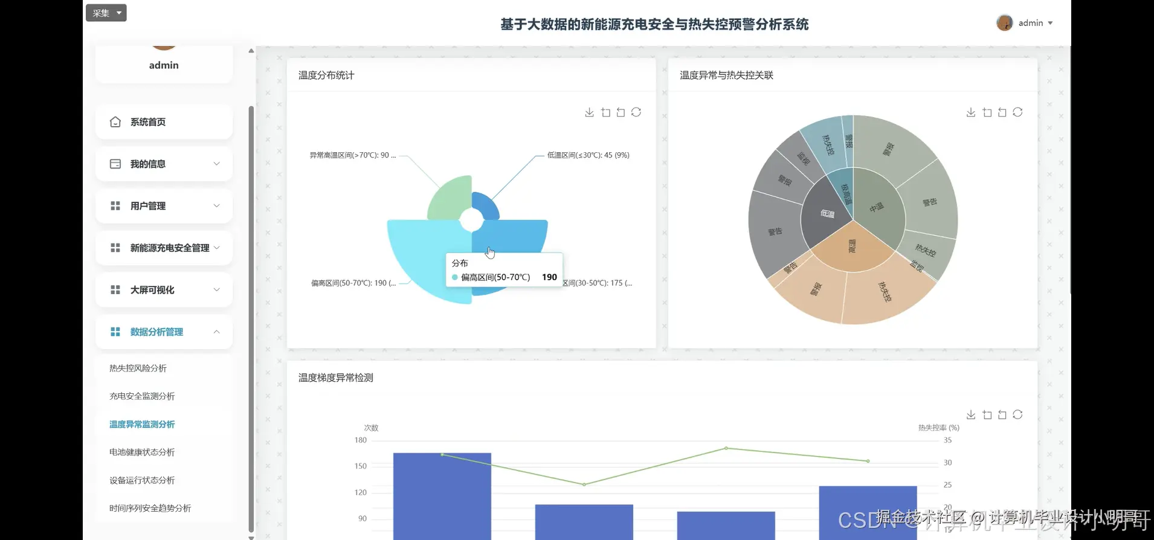This screenshot has height=540, width=1154.
Task: Click the admin avatar in the header
Action: 1005,23
